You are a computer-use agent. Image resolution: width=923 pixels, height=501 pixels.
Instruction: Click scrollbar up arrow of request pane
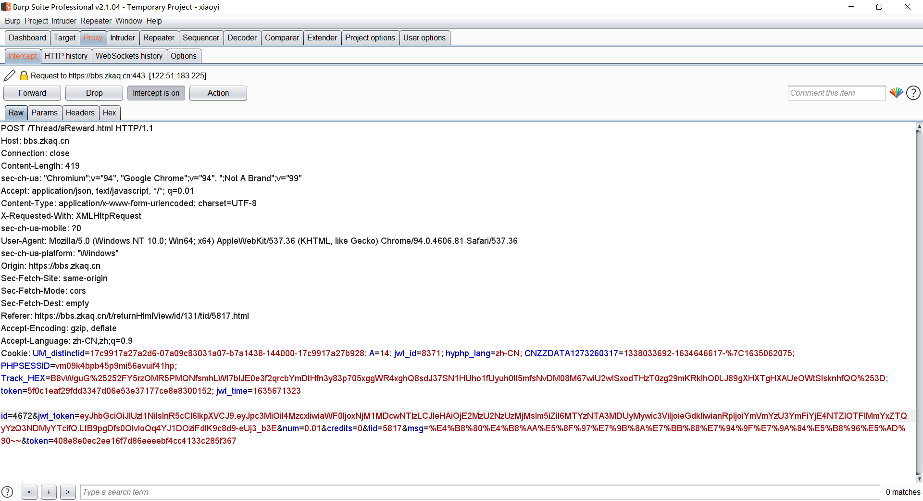click(919, 126)
